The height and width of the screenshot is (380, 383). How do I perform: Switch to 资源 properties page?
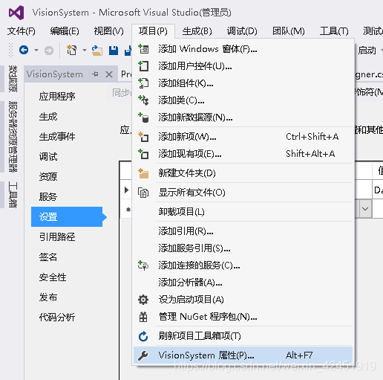(48, 177)
